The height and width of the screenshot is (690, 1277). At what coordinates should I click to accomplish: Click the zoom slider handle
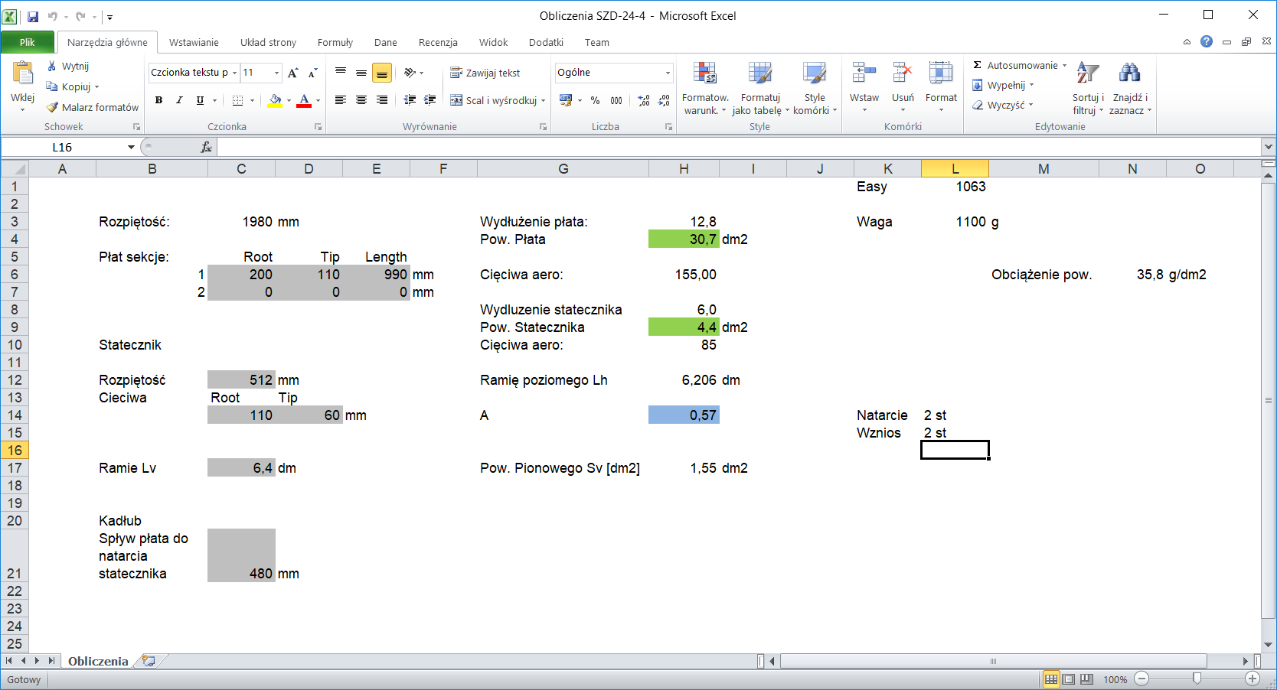click(x=1197, y=679)
